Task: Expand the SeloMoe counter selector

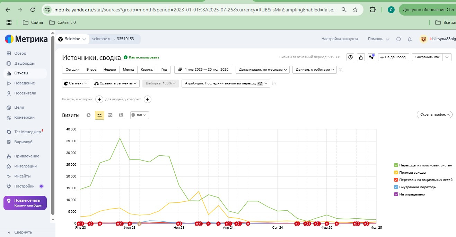Action: (x=72, y=39)
